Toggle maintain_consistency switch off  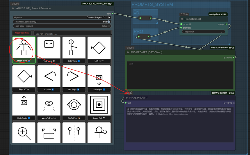pyautogui.click(x=109, y=22)
